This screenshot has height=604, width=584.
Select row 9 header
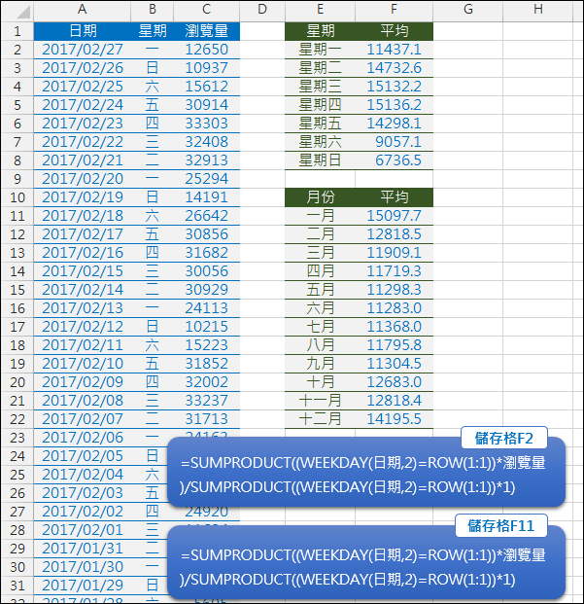pos(17,179)
